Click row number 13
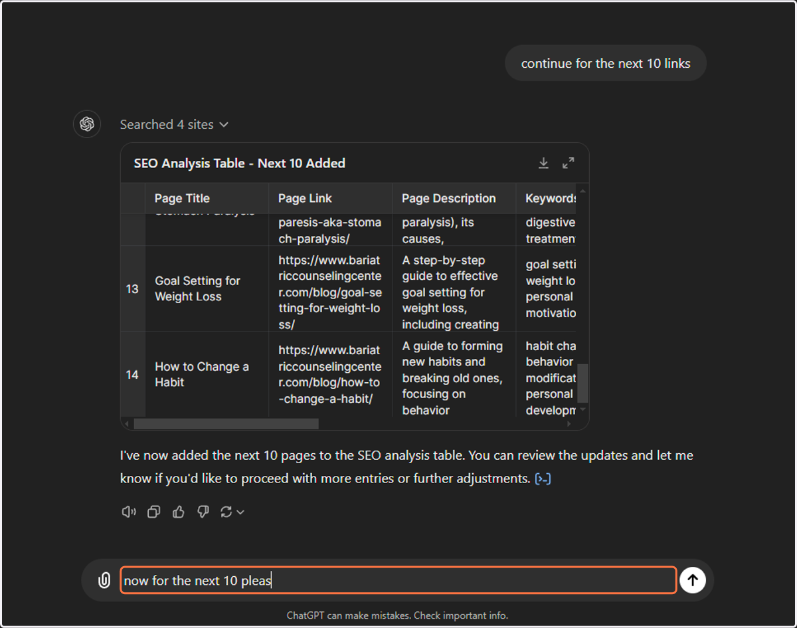Screen dimensions: 797x628 click(x=132, y=289)
